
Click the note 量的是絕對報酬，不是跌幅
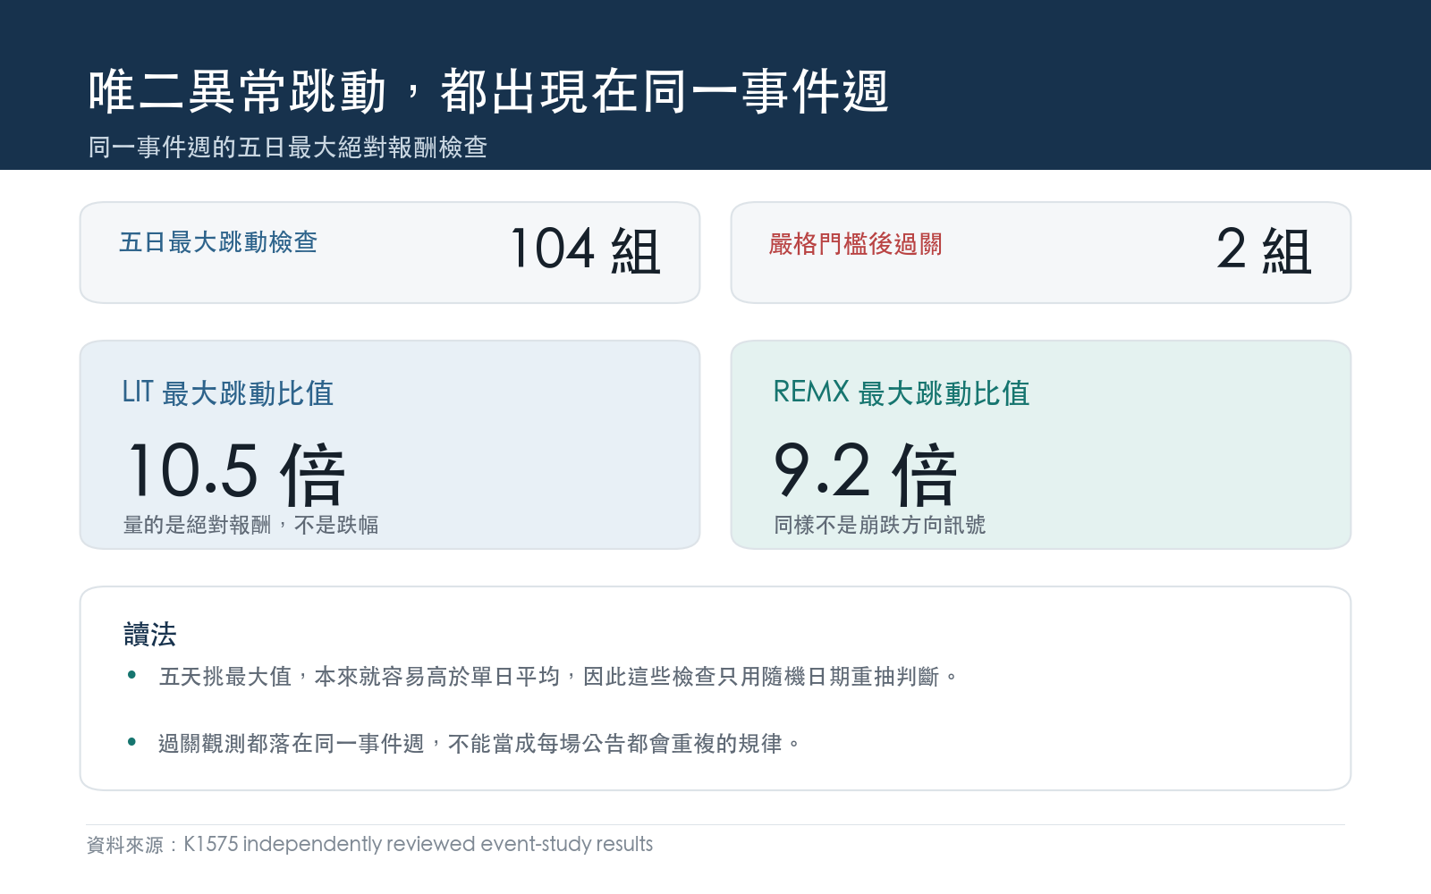(250, 525)
